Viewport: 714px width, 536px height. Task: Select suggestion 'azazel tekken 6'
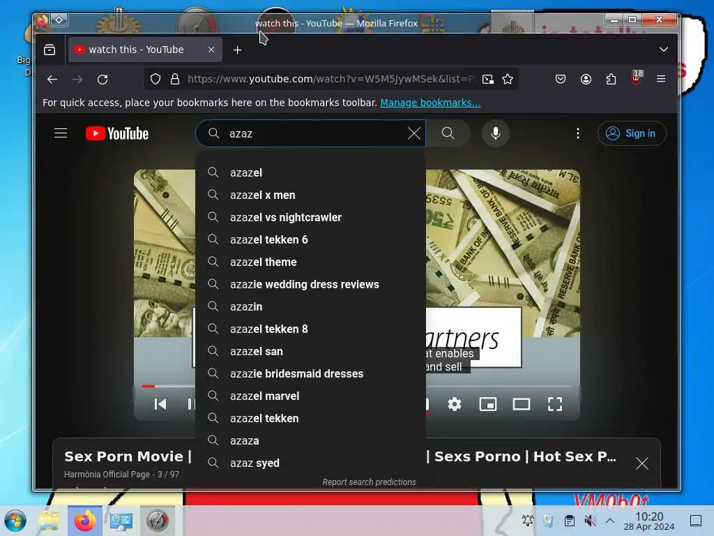310,240
